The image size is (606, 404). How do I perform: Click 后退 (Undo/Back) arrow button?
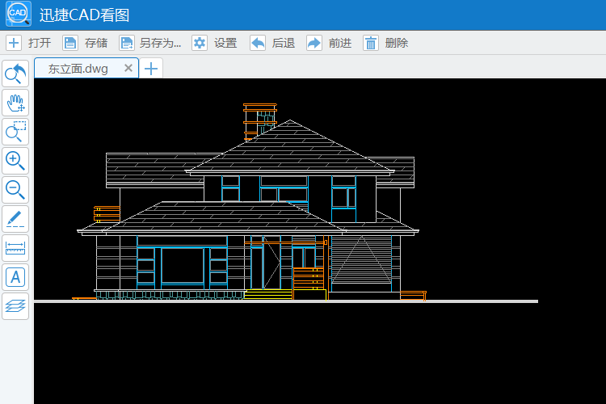pyautogui.click(x=272, y=44)
